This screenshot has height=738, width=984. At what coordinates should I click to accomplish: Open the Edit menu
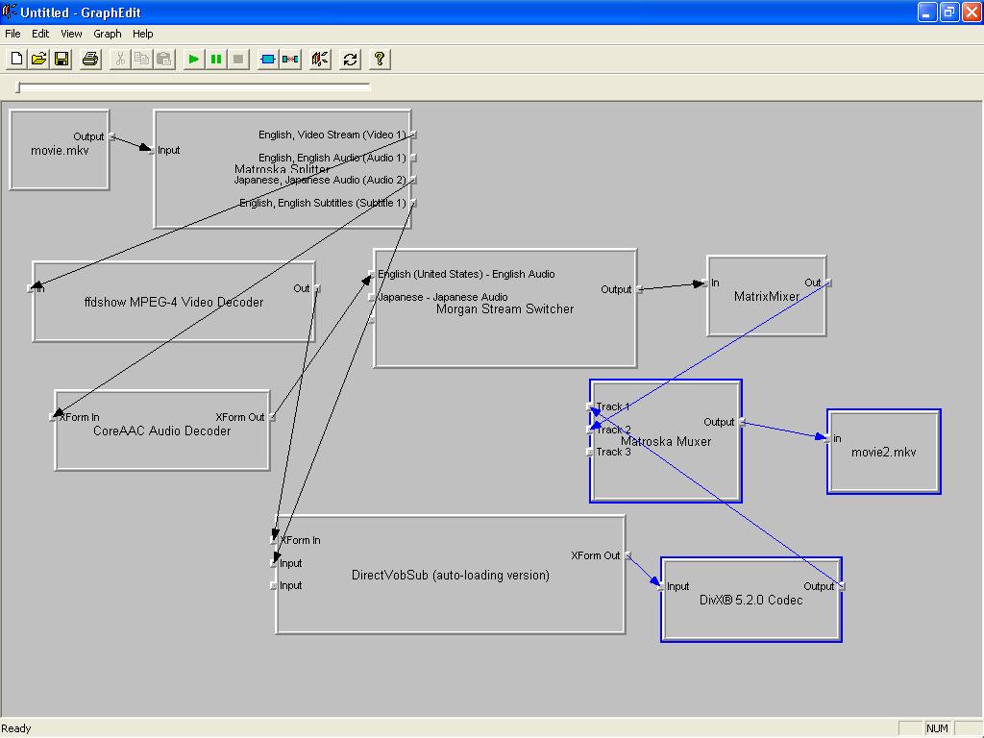click(40, 34)
